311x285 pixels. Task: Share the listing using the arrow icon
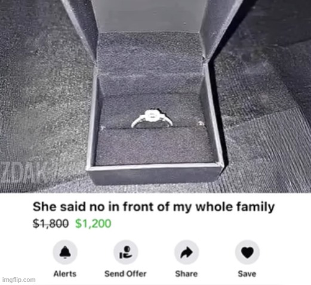click(186, 252)
